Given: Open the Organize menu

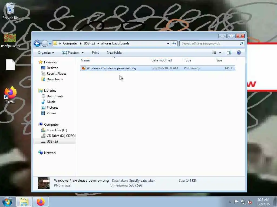Looking at the screenshot, I should pyautogui.click(x=46, y=53).
